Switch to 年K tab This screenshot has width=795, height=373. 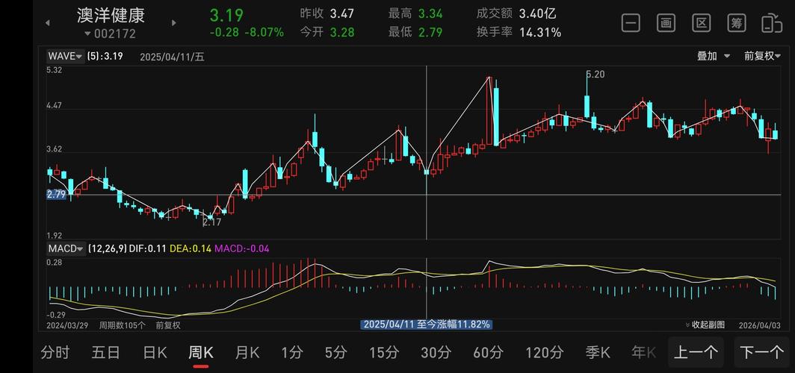643,352
